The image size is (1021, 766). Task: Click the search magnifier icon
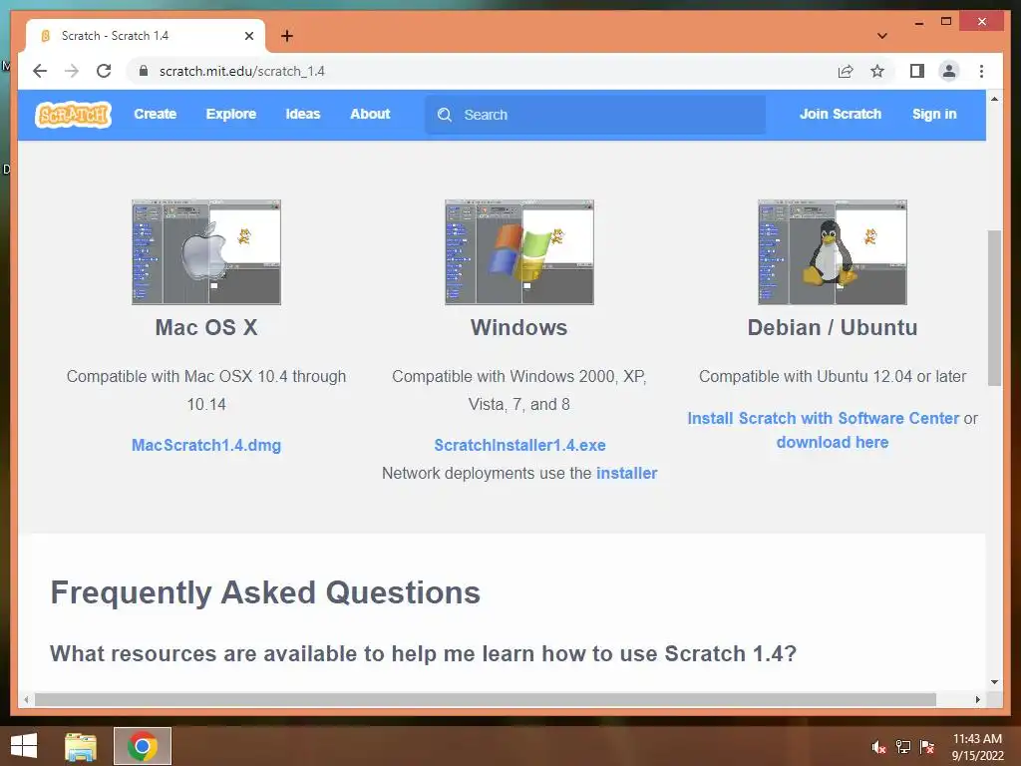tap(445, 115)
